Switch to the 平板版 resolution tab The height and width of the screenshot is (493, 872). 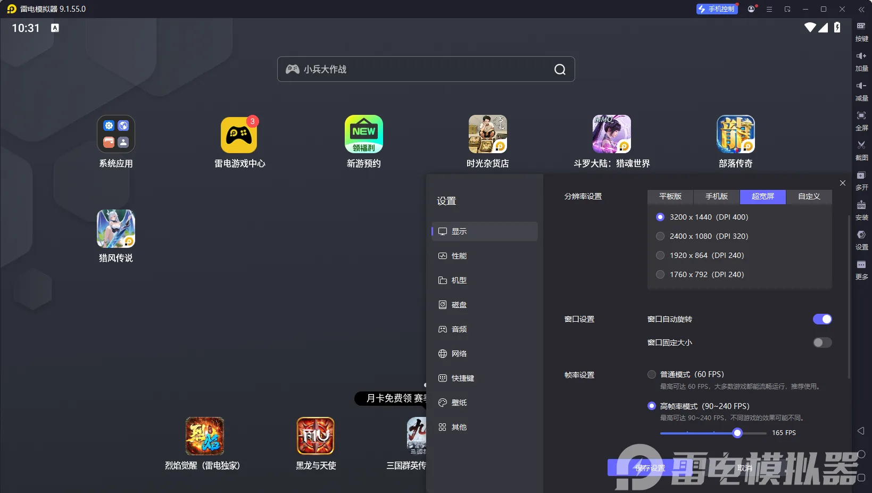pyautogui.click(x=670, y=197)
